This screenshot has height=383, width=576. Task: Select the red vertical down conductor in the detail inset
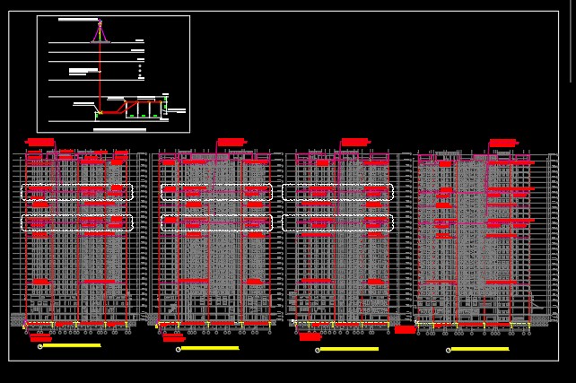pyautogui.click(x=100, y=77)
